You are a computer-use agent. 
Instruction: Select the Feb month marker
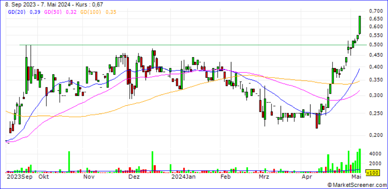click(225, 177)
